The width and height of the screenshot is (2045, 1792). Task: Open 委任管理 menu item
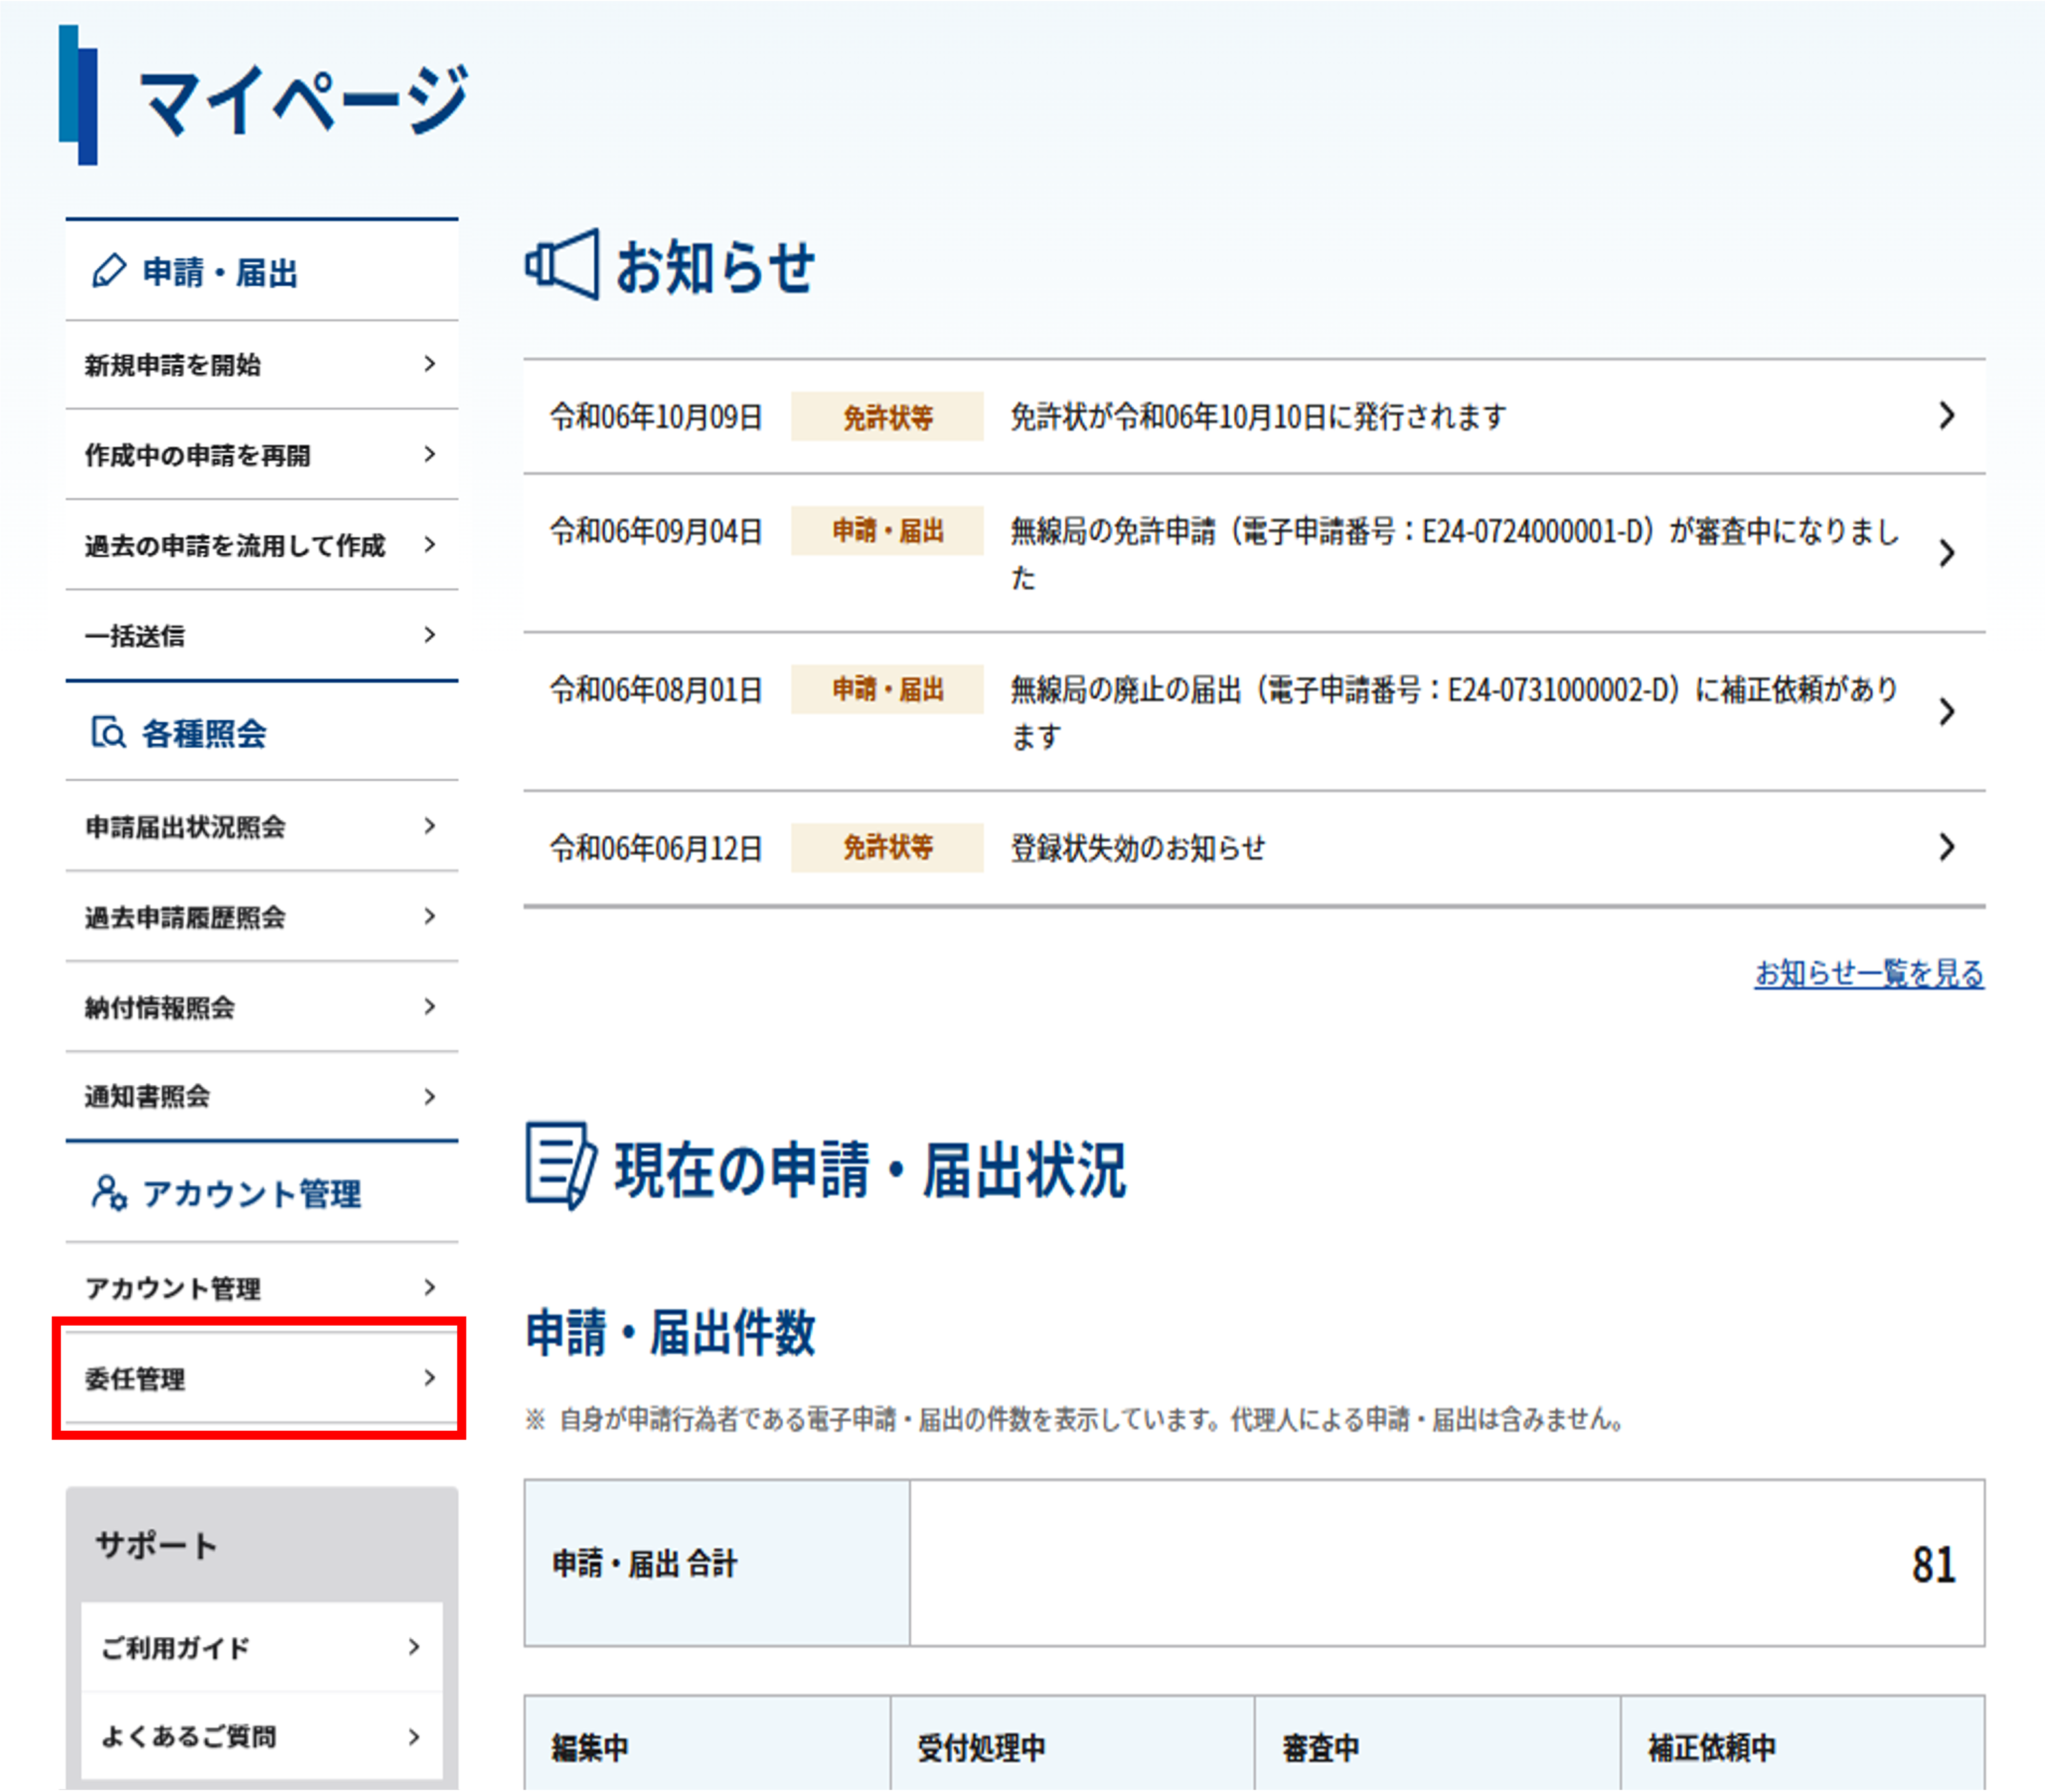pos(262,1378)
